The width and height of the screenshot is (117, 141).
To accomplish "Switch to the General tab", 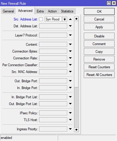I will pos(8,11).
